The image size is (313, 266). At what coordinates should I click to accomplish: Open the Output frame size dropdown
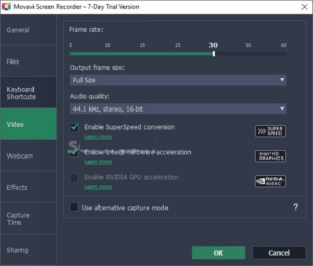tap(178, 80)
